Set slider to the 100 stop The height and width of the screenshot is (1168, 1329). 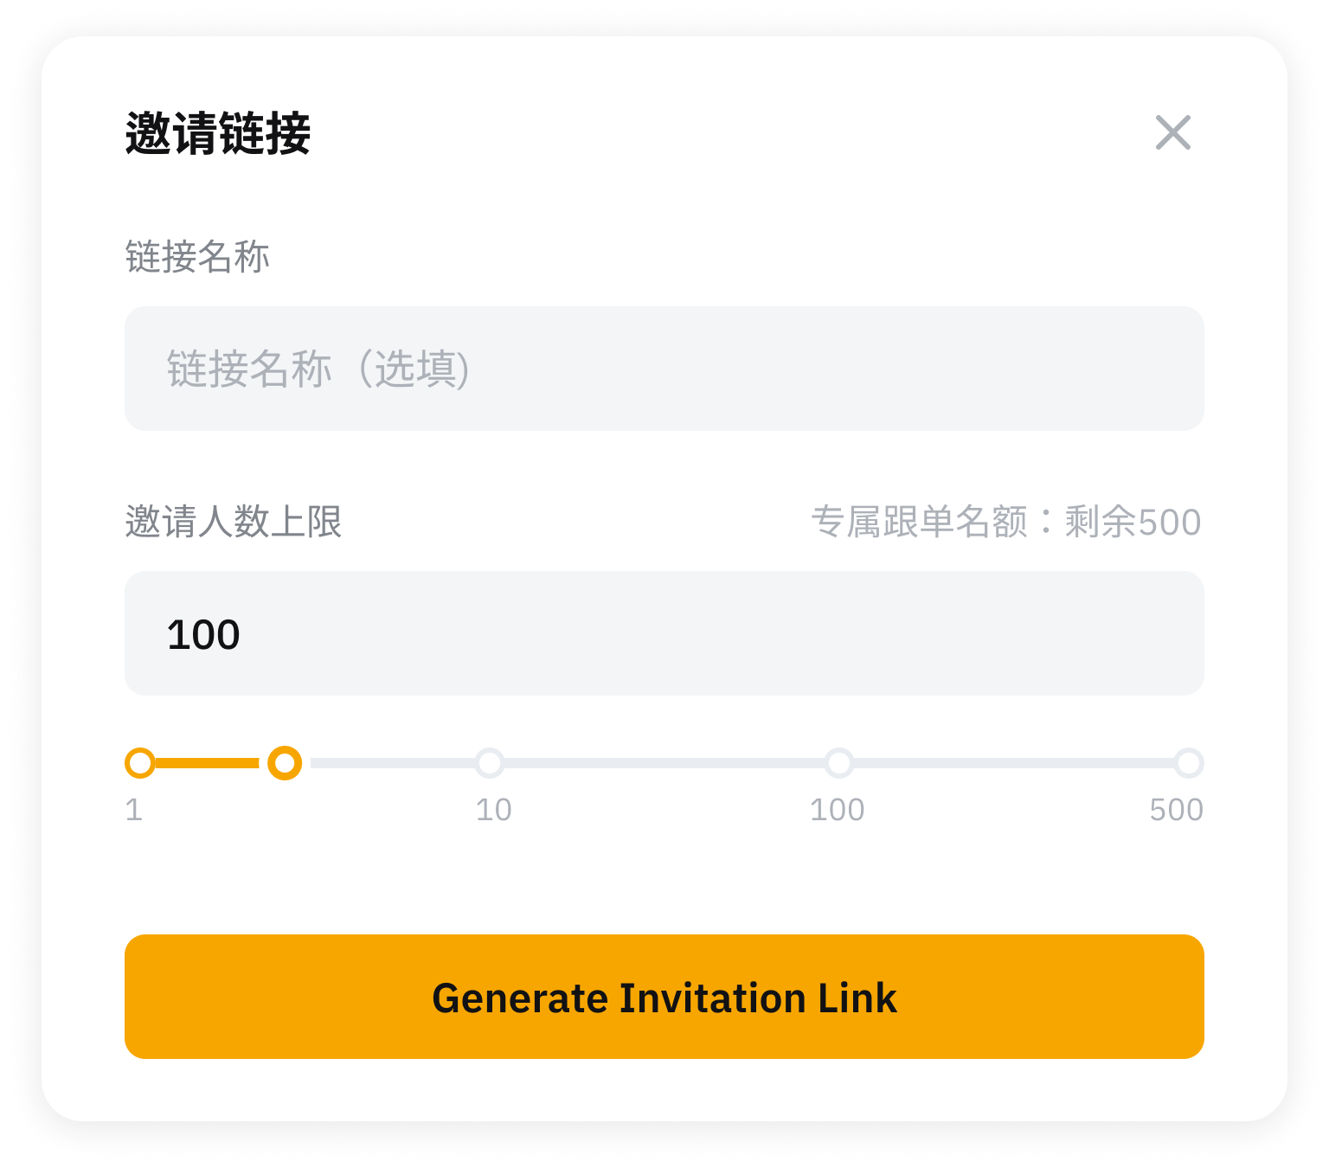[x=838, y=763]
